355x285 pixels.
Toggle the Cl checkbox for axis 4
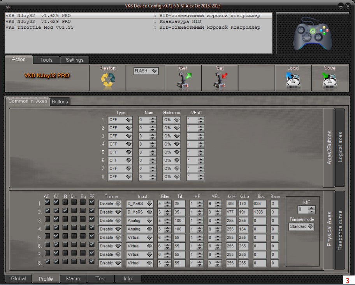pyautogui.click(x=56, y=228)
